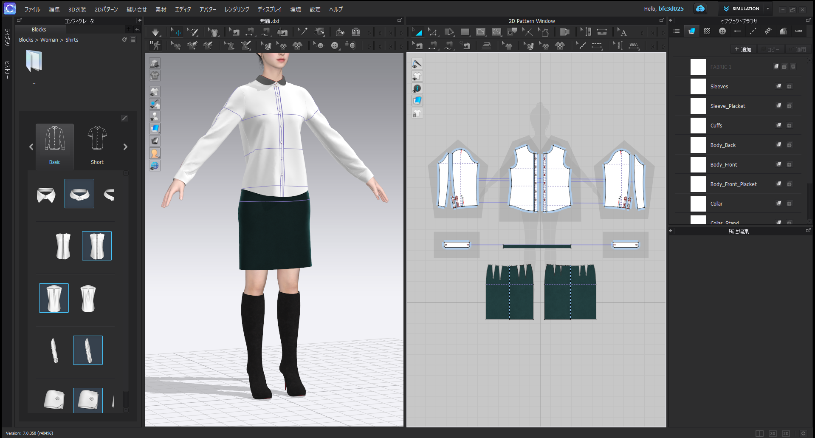815x438 pixels.
Task: Toggle avatar display using the person icon
Action: 155,153
